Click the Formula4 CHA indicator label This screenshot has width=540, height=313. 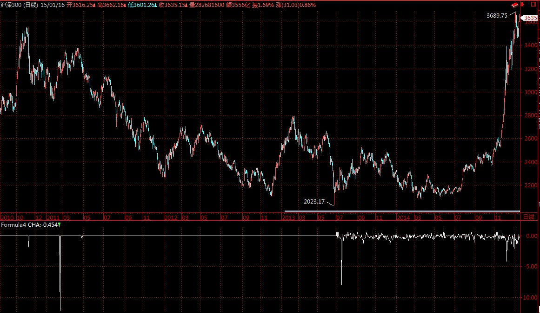click(x=29, y=225)
